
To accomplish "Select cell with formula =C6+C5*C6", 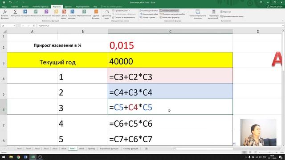I will click(170, 123).
